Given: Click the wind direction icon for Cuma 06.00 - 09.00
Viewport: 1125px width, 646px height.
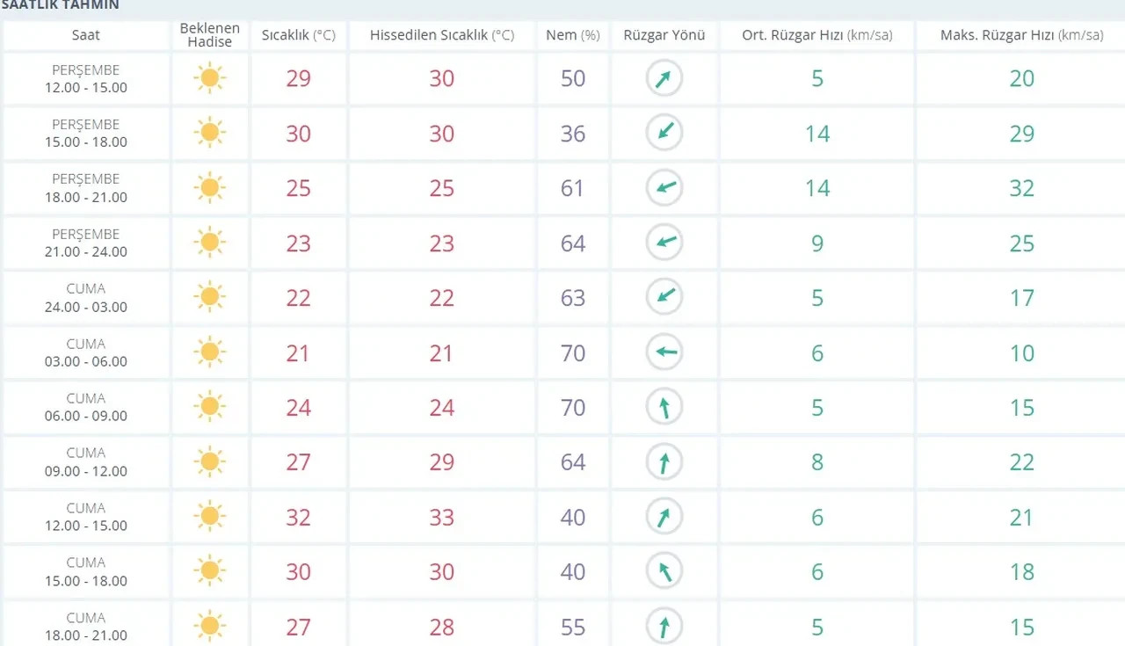Looking at the screenshot, I should 664,408.
